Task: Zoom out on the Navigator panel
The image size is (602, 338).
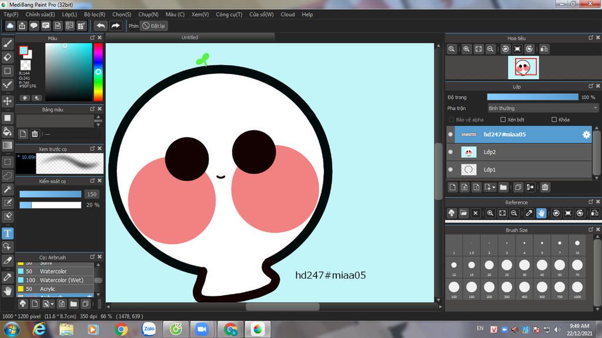Action: point(490,49)
